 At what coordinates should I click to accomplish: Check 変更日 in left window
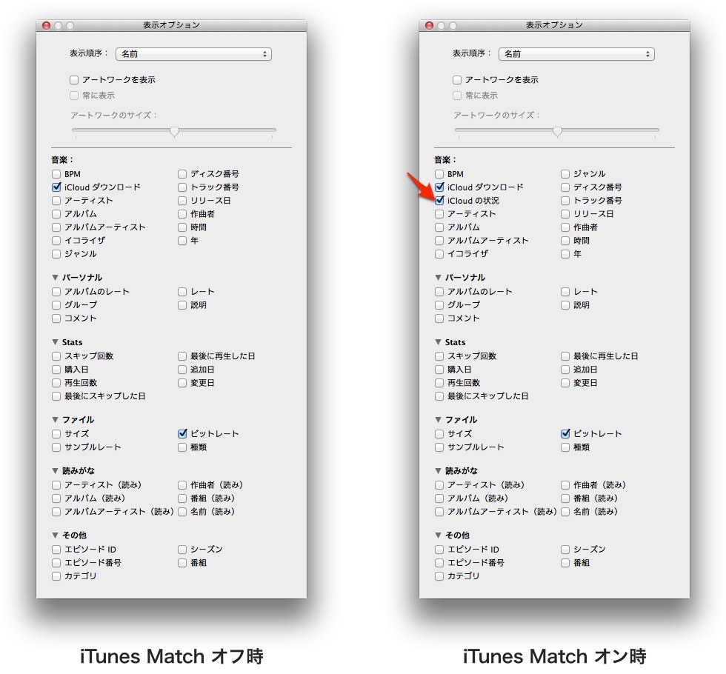click(x=182, y=383)
